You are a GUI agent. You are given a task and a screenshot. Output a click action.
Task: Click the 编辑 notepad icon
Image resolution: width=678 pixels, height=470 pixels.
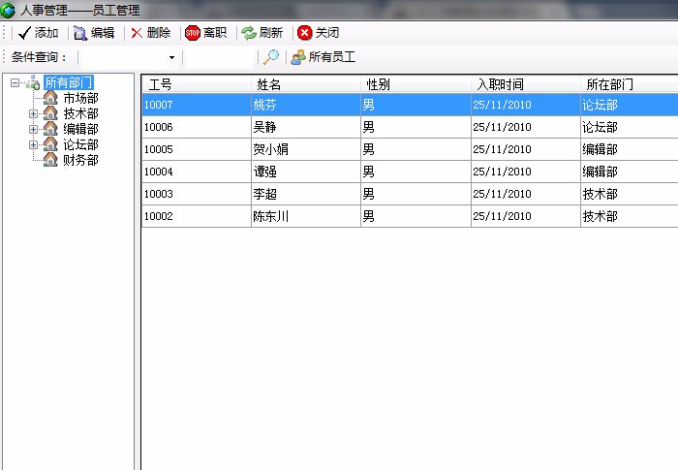(x=80, y=33)
